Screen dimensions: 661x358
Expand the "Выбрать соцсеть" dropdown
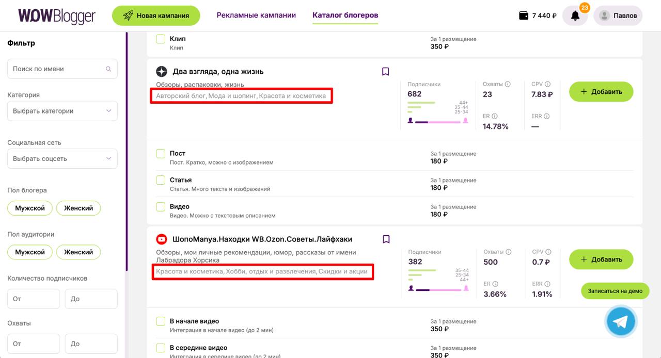(x=62, y=158)
